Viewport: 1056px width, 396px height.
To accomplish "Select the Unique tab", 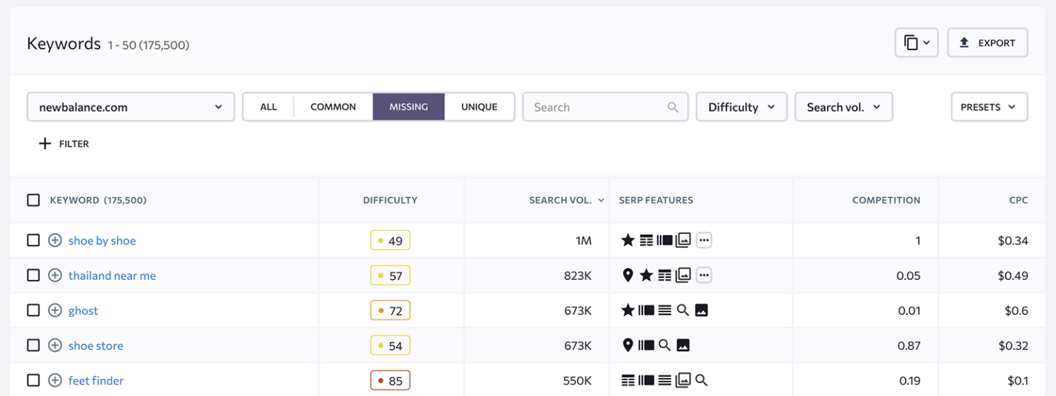I will point(479,107).
